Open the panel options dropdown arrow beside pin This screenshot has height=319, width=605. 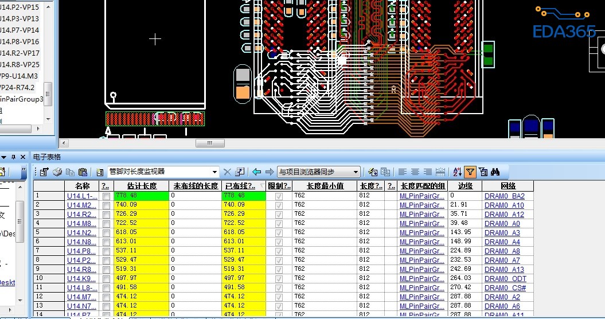(4, 157)
